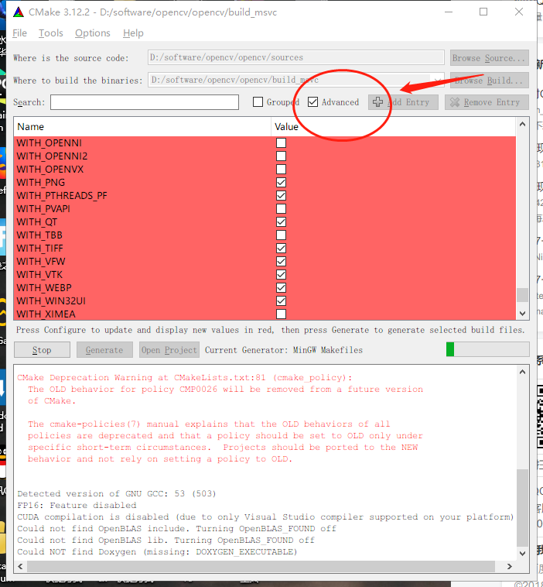
Task: Uncheck the WITH_PNG checkbox
Action: point(281,182)
